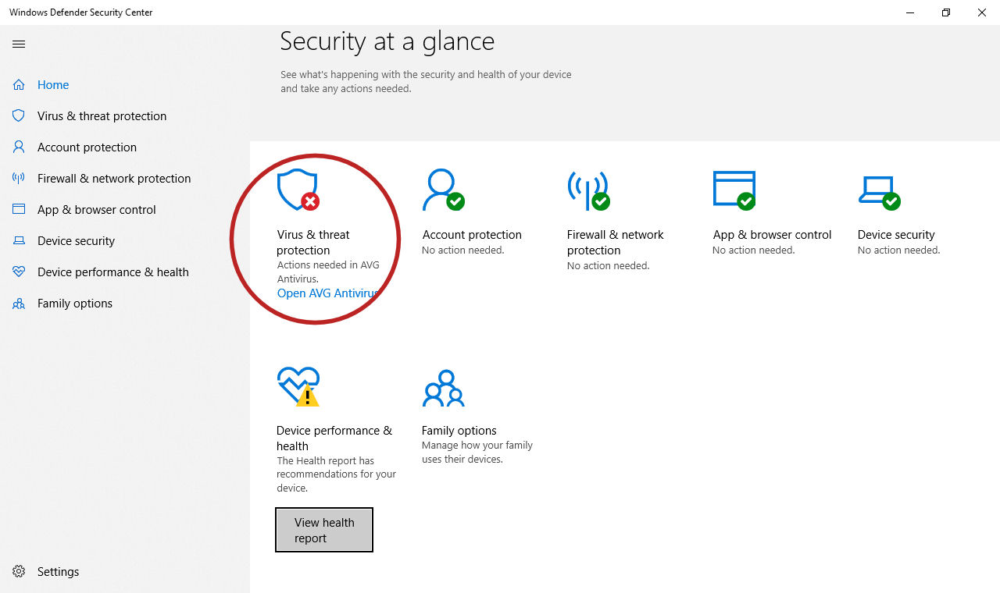Open Virus & threat protection from sidebar
The height and width of the screenshot is (593, 1000).
pos(102,115)
